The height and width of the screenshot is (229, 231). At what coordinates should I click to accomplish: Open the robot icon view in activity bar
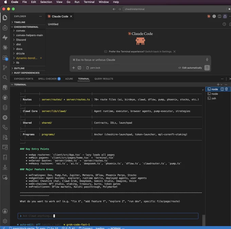5,28
